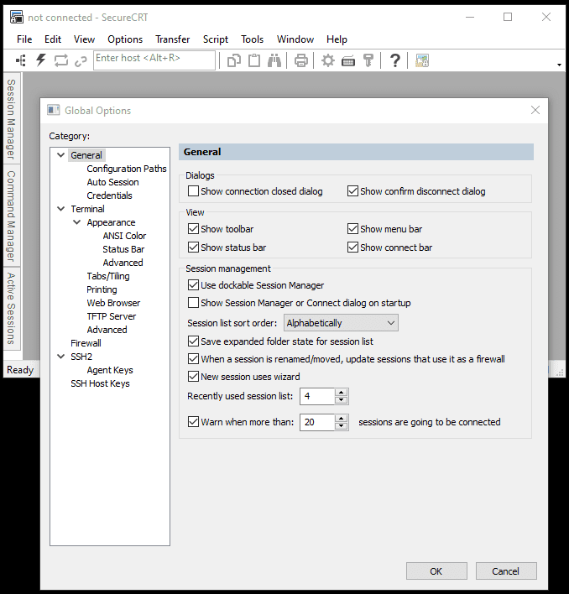The width and height of the screenshot is (569, 594).
Task: Increase Recently used session list value
Action: click(x=342, y=393)
